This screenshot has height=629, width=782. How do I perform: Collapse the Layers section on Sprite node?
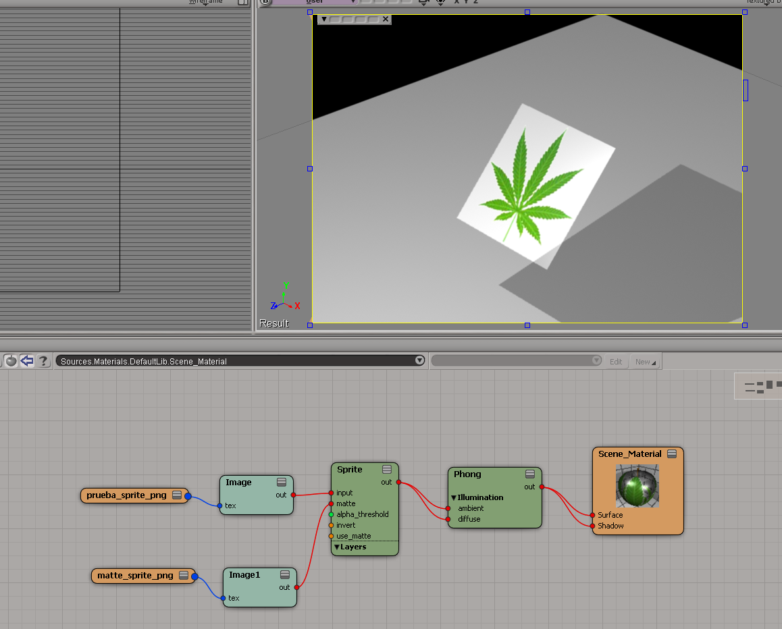(337, 547)
